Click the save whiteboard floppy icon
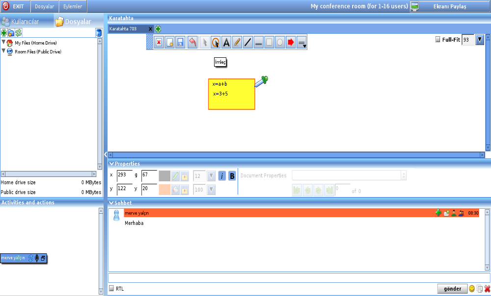 point(180,43)
